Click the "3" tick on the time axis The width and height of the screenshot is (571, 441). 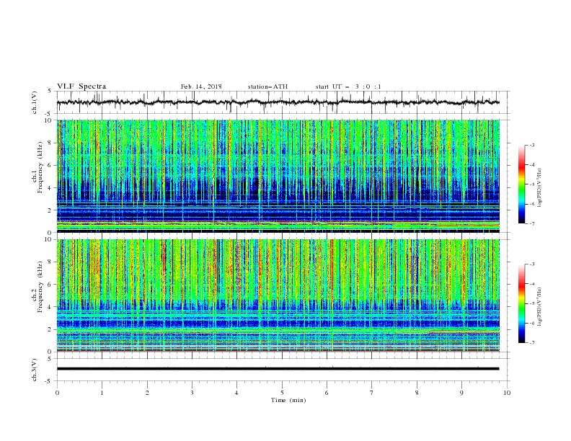192,393
